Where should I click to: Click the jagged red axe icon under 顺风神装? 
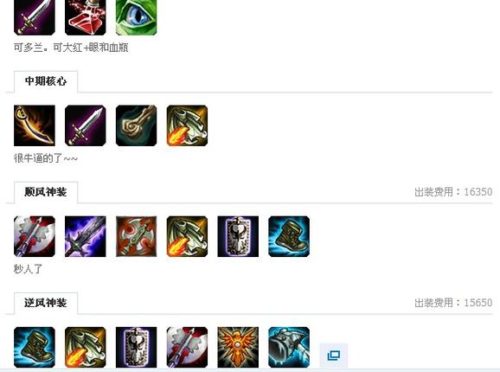click(x=35, y=236)
